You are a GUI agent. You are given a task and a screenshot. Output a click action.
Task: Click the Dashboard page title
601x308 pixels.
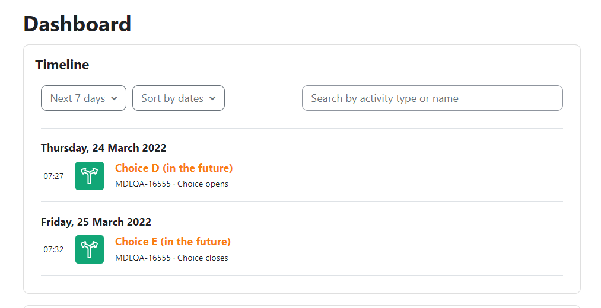tap(78, 24)
